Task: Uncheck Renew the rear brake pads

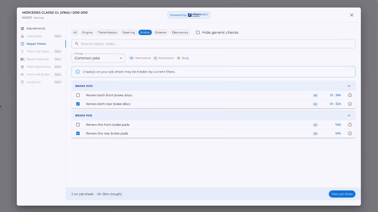Action: (x=78, y=133)
